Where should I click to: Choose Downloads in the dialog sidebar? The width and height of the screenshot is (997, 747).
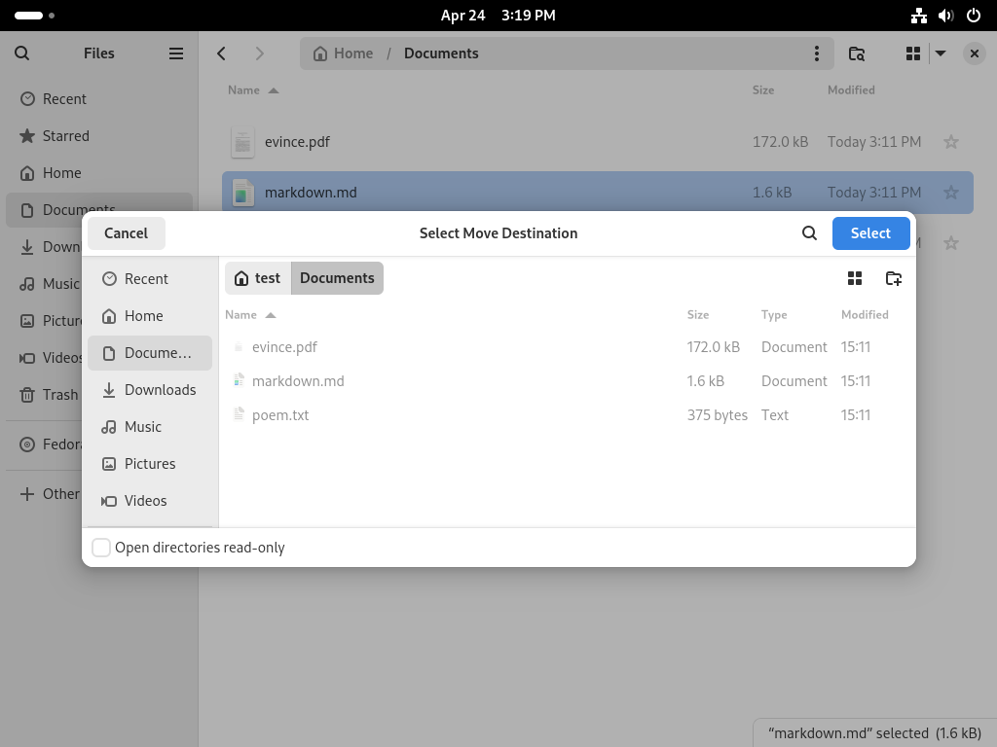(150, 390)
